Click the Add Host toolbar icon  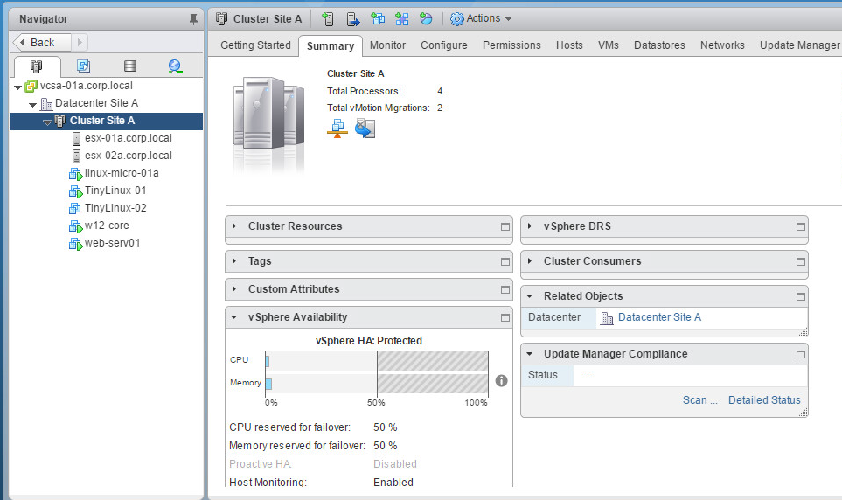point(328,18)
